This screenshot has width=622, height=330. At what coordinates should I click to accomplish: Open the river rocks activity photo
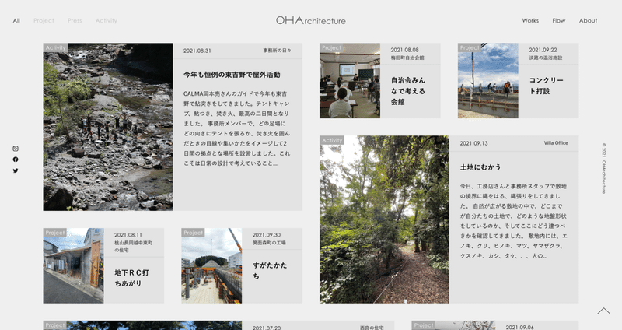pos(108,127)
